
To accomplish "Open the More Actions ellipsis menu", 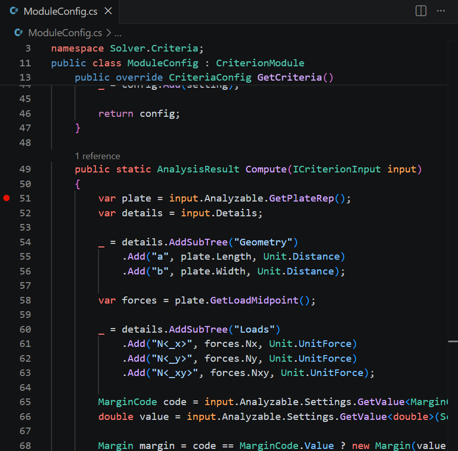I will [x=441, y=11].
